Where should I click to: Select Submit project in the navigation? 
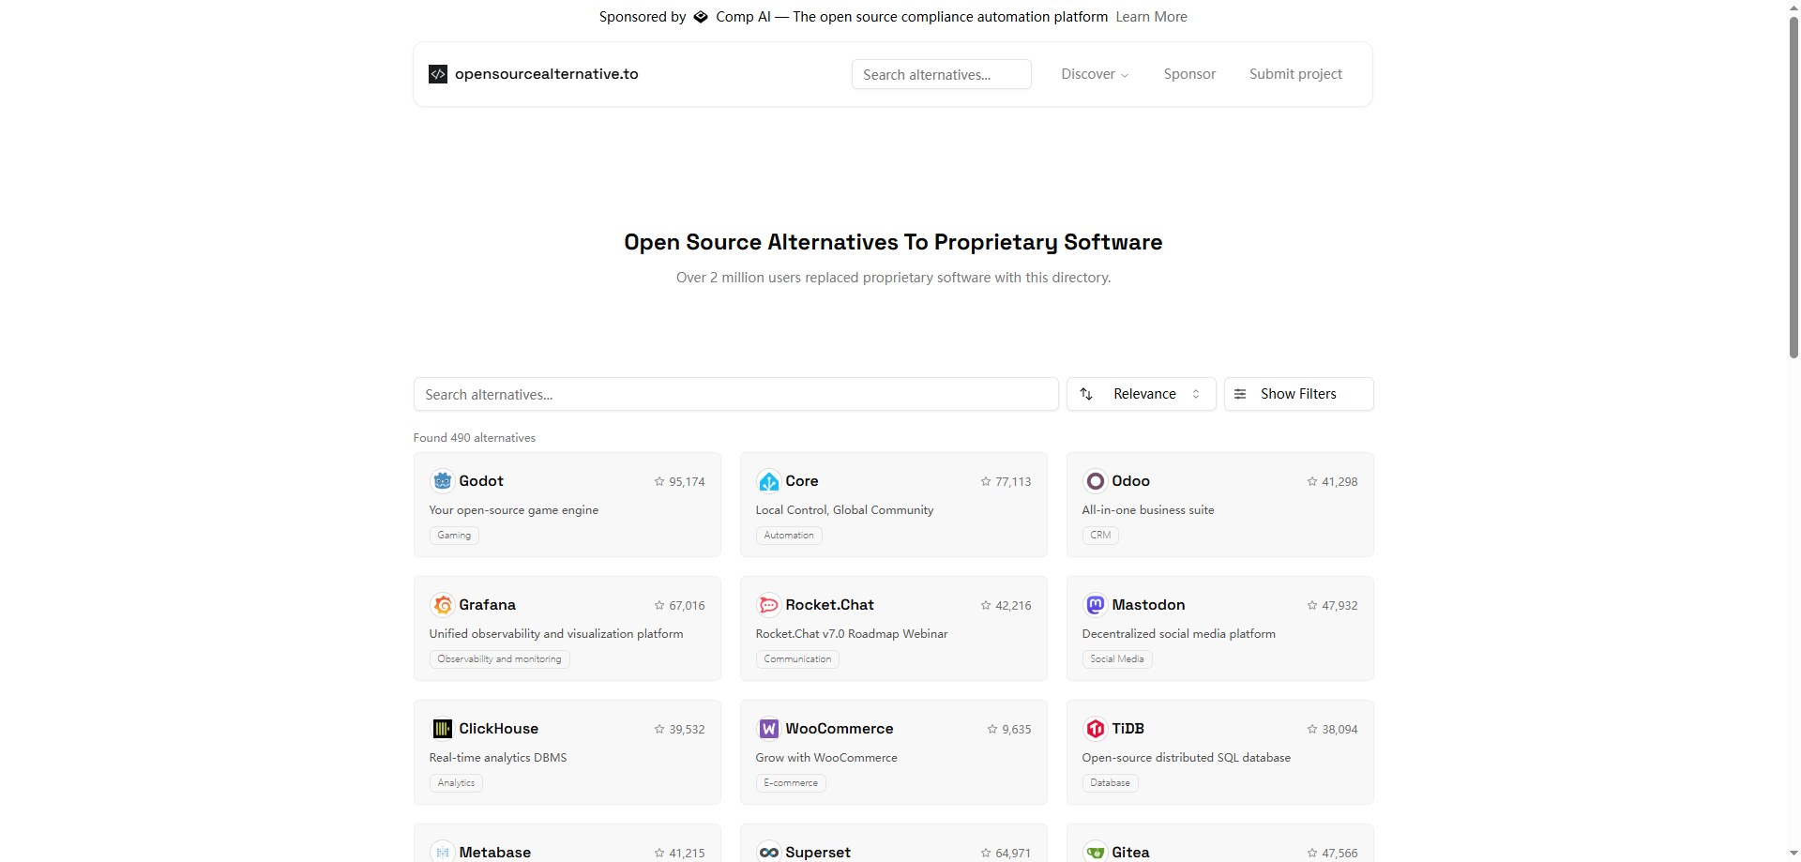(x=1294, y=73)
